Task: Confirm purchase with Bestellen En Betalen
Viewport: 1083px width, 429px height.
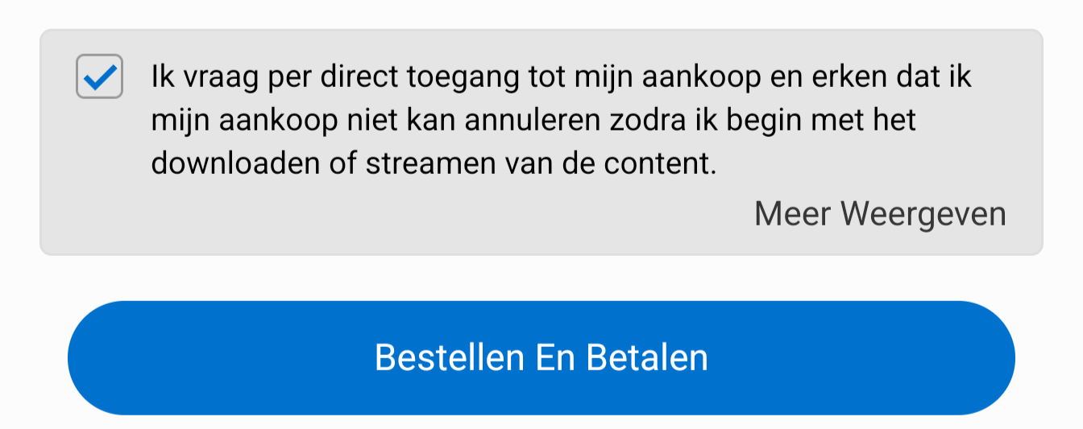Action: [x=541, y=358]
